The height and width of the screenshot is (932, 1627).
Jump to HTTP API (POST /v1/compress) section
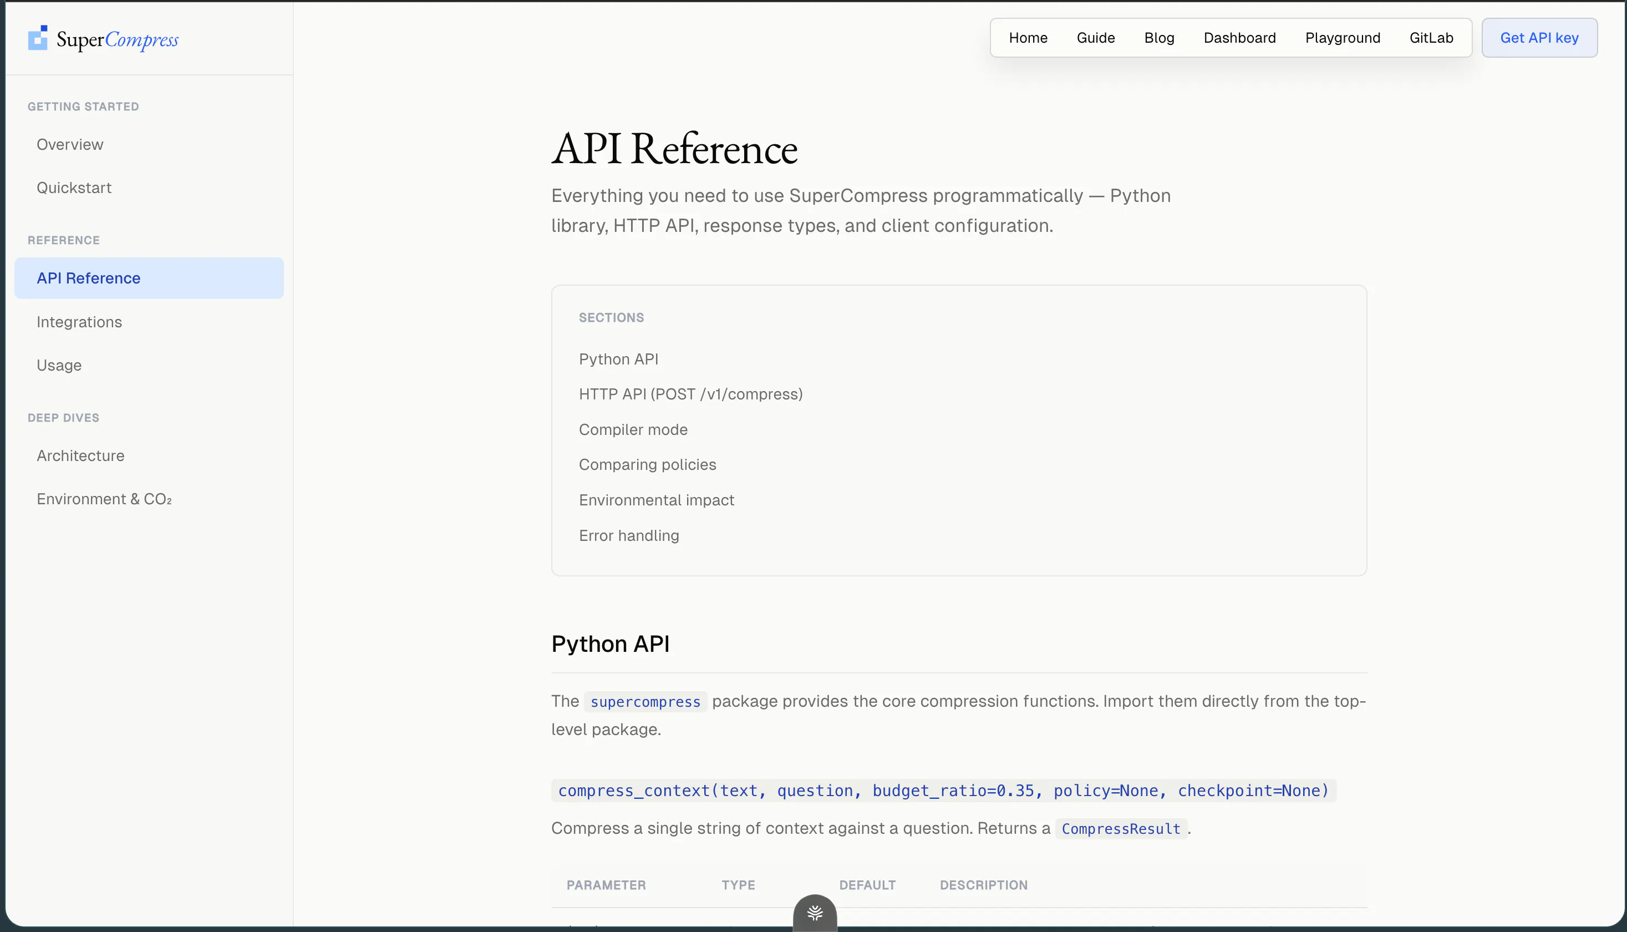pyautogui.click(x=690, y=394)
